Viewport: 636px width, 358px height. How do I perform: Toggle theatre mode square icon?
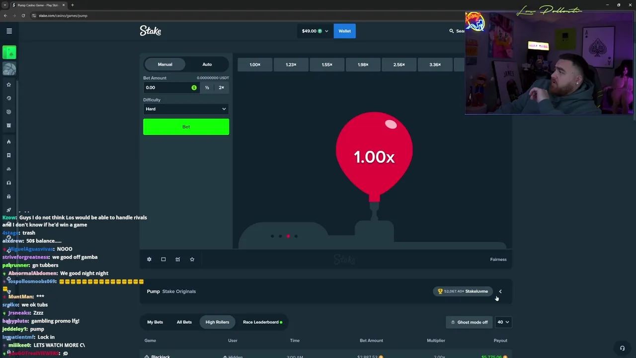[163, 259]
